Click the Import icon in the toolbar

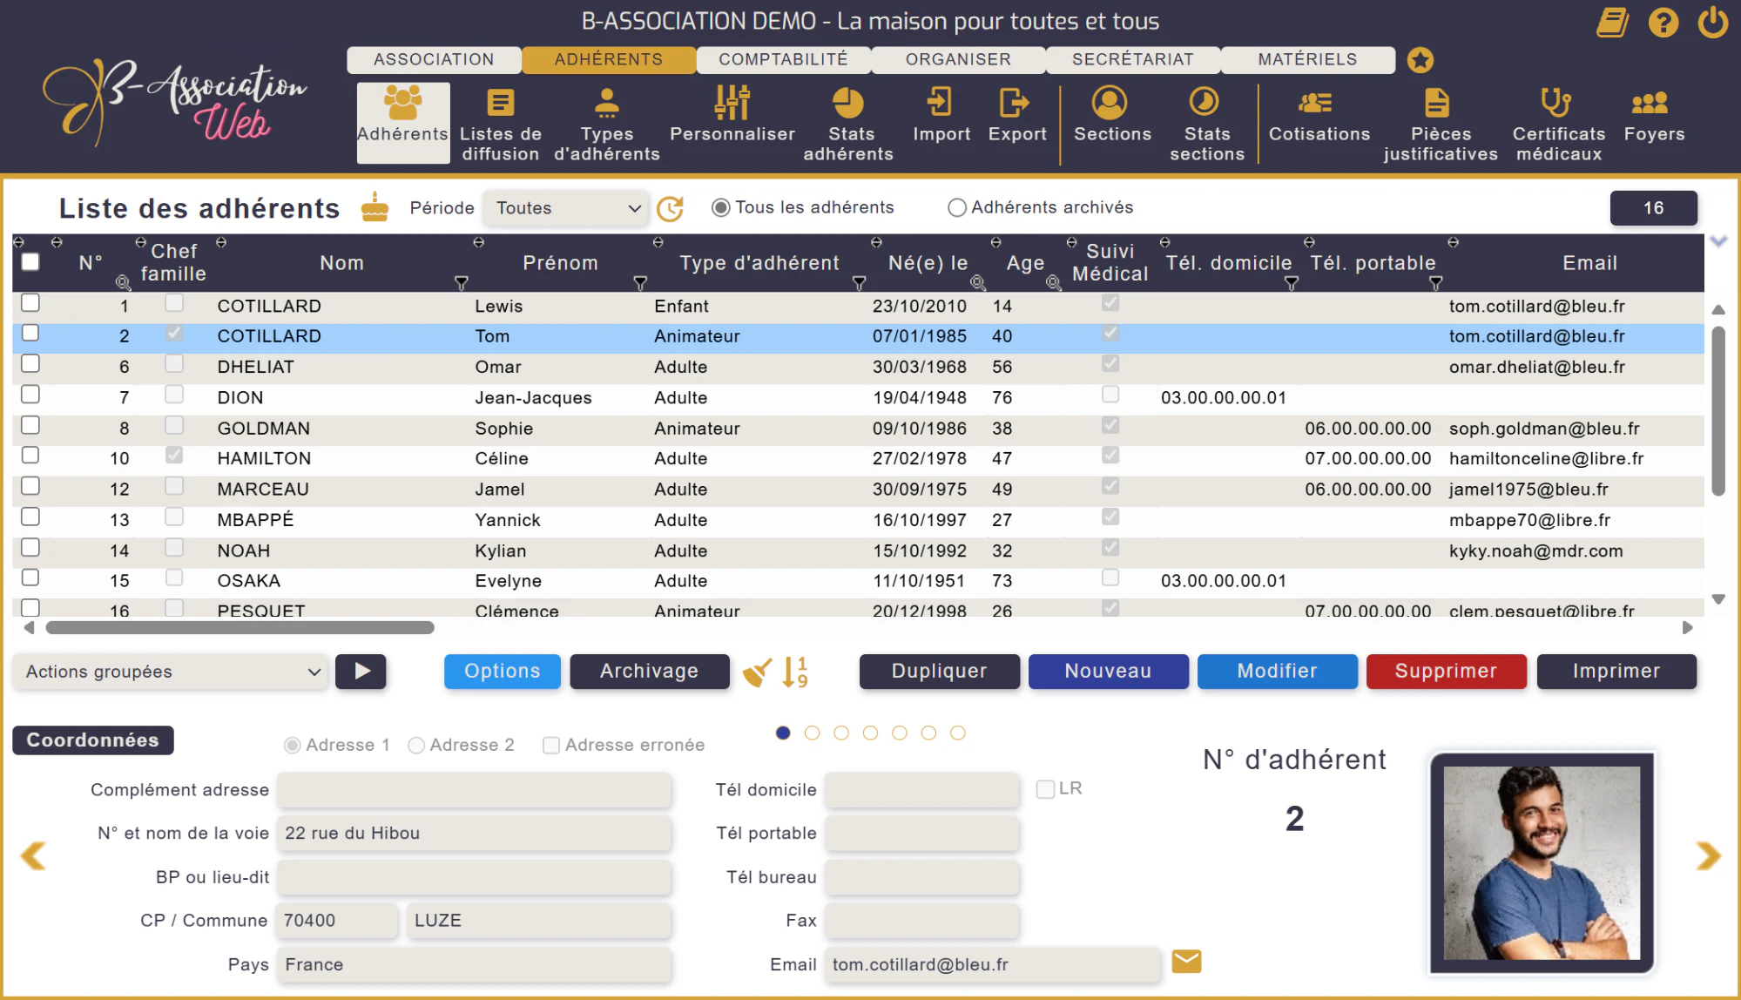(x=940, y=102)
